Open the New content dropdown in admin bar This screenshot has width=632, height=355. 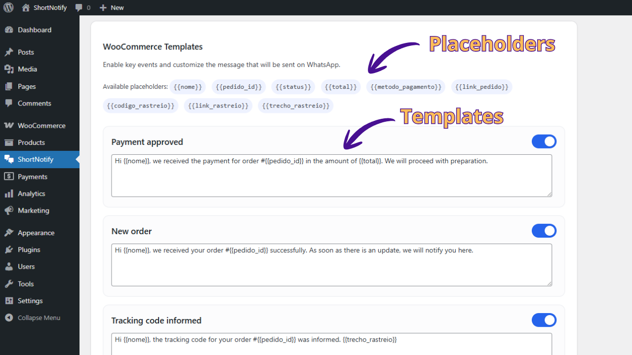112,7
